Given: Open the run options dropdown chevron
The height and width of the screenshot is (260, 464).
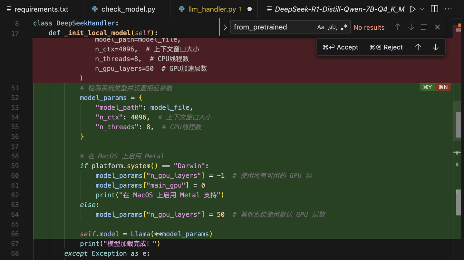Looking at the screenshot, I should tap(421, 9).
